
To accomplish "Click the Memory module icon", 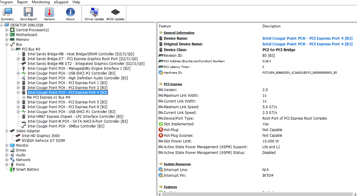I will tap(12, 39).
